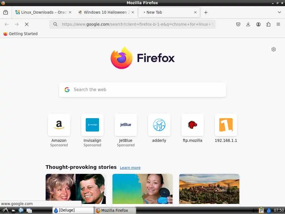Image resolution: width=285 pixels, height=214 pixels.
Task: Close the New Tab tab
Action: (195, 12)
